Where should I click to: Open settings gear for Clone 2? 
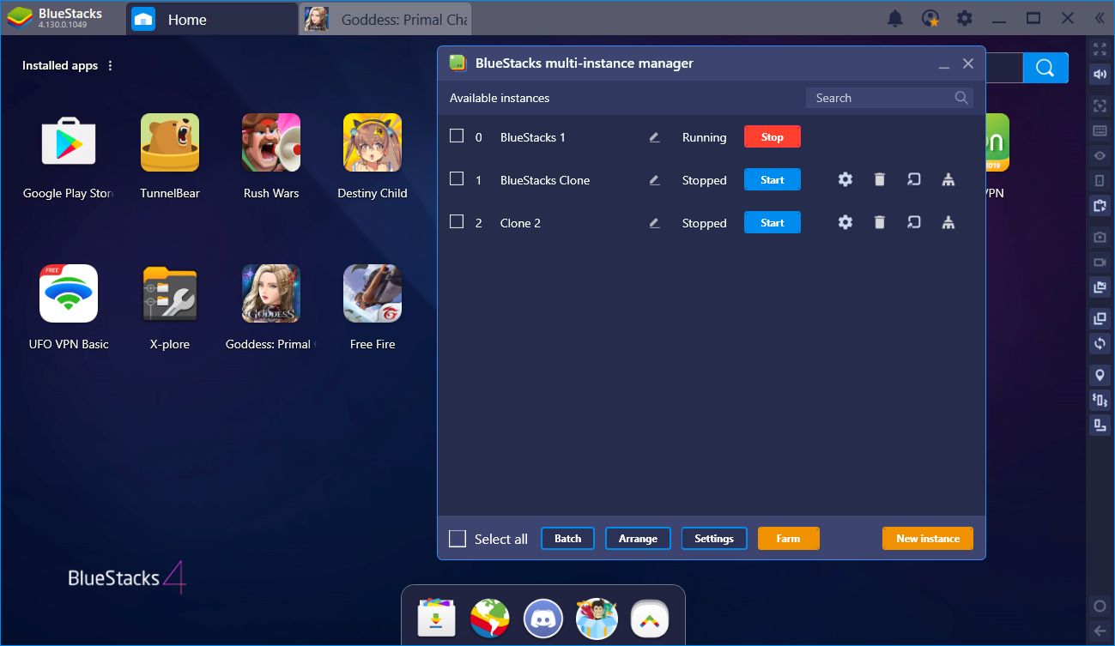(845, 222)
